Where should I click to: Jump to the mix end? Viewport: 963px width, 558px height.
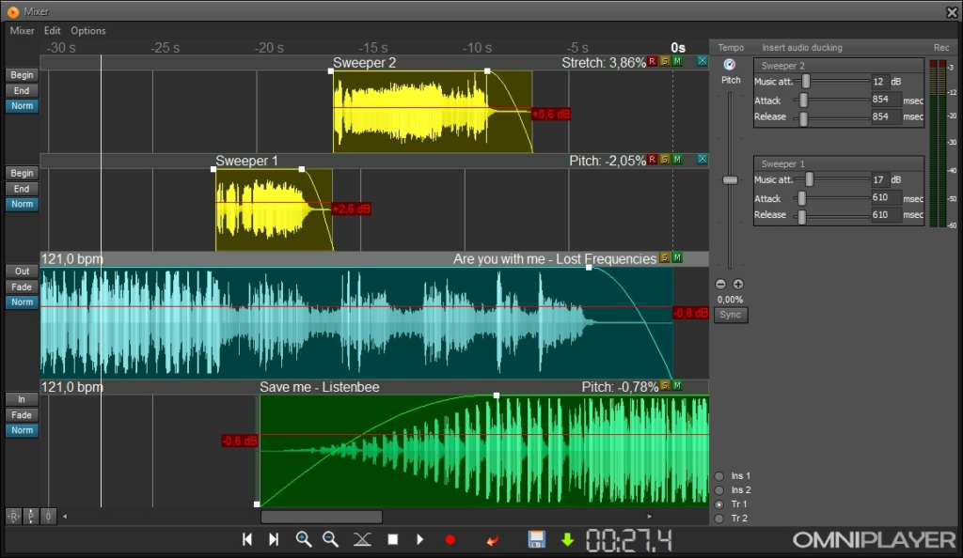click(x=274, y=539)
